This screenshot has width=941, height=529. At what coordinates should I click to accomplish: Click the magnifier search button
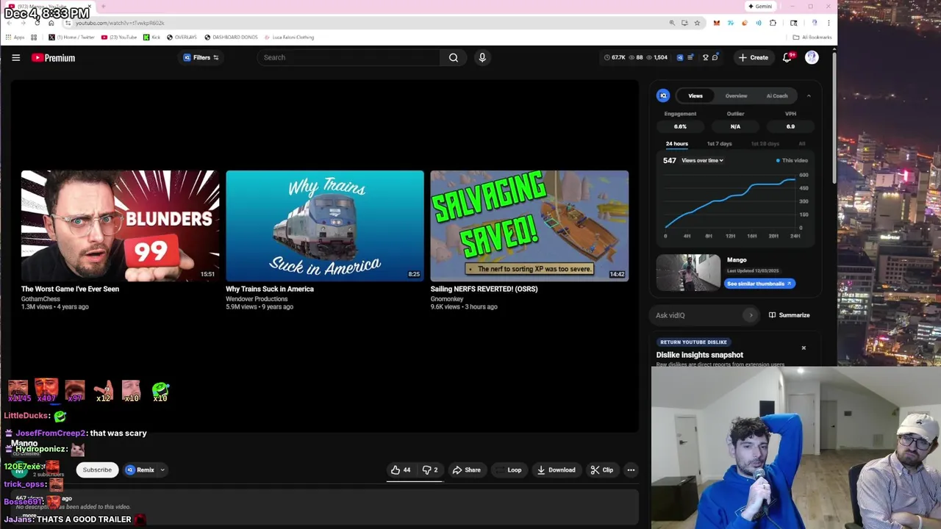454,57
